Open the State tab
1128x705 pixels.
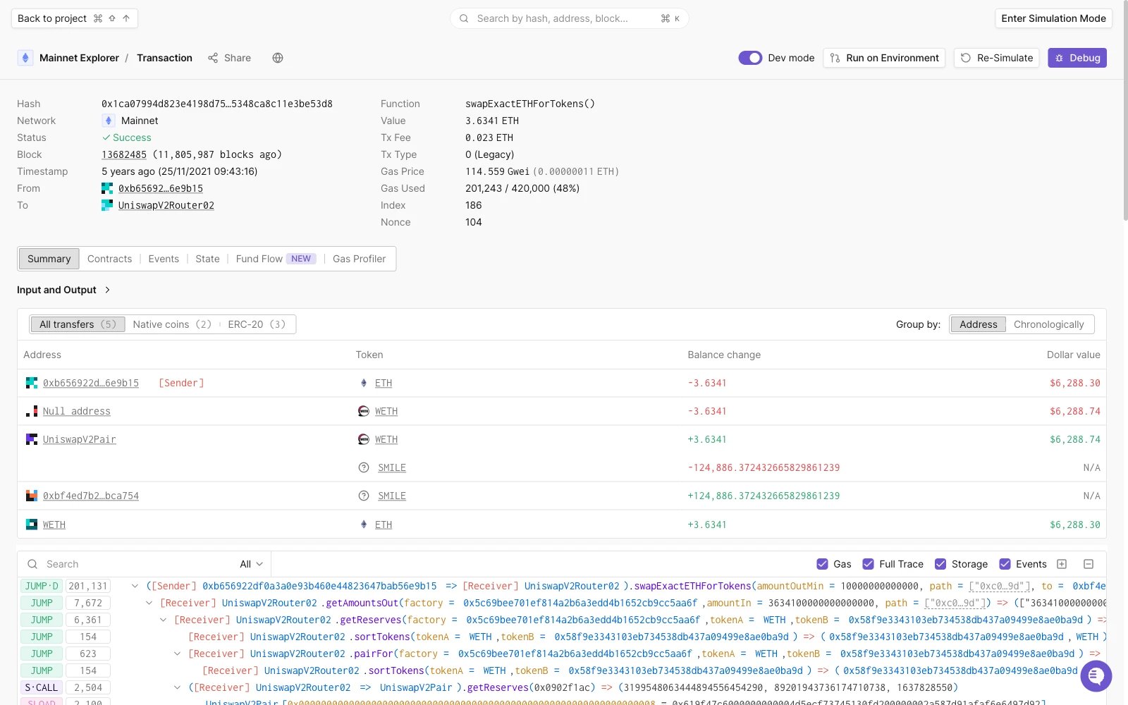click(x=207, y=259)
